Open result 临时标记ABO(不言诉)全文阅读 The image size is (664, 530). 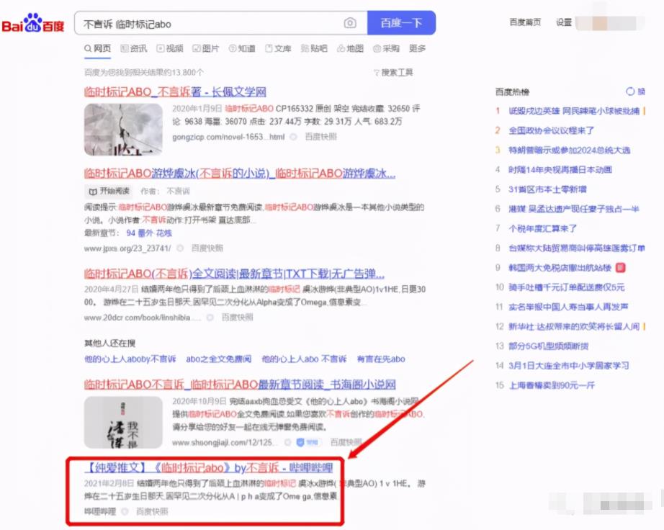click(x=234, y=274)
